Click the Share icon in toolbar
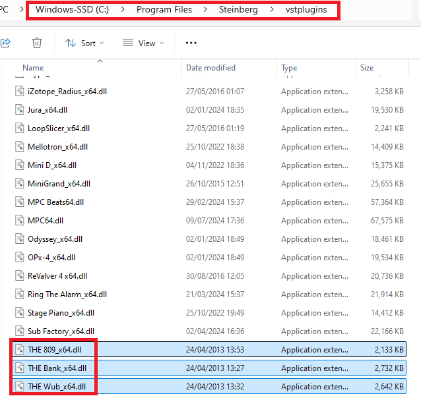421x396 pixels. coord(5,43)
